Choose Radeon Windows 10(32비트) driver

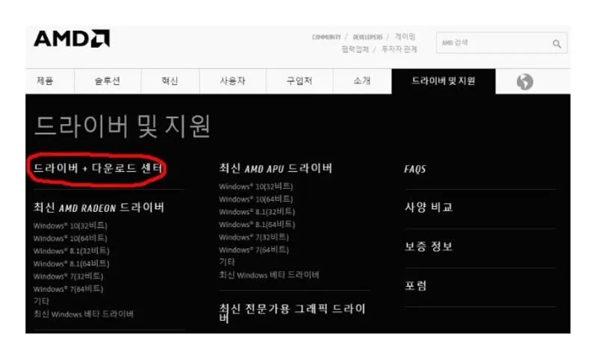coord(70,225)
